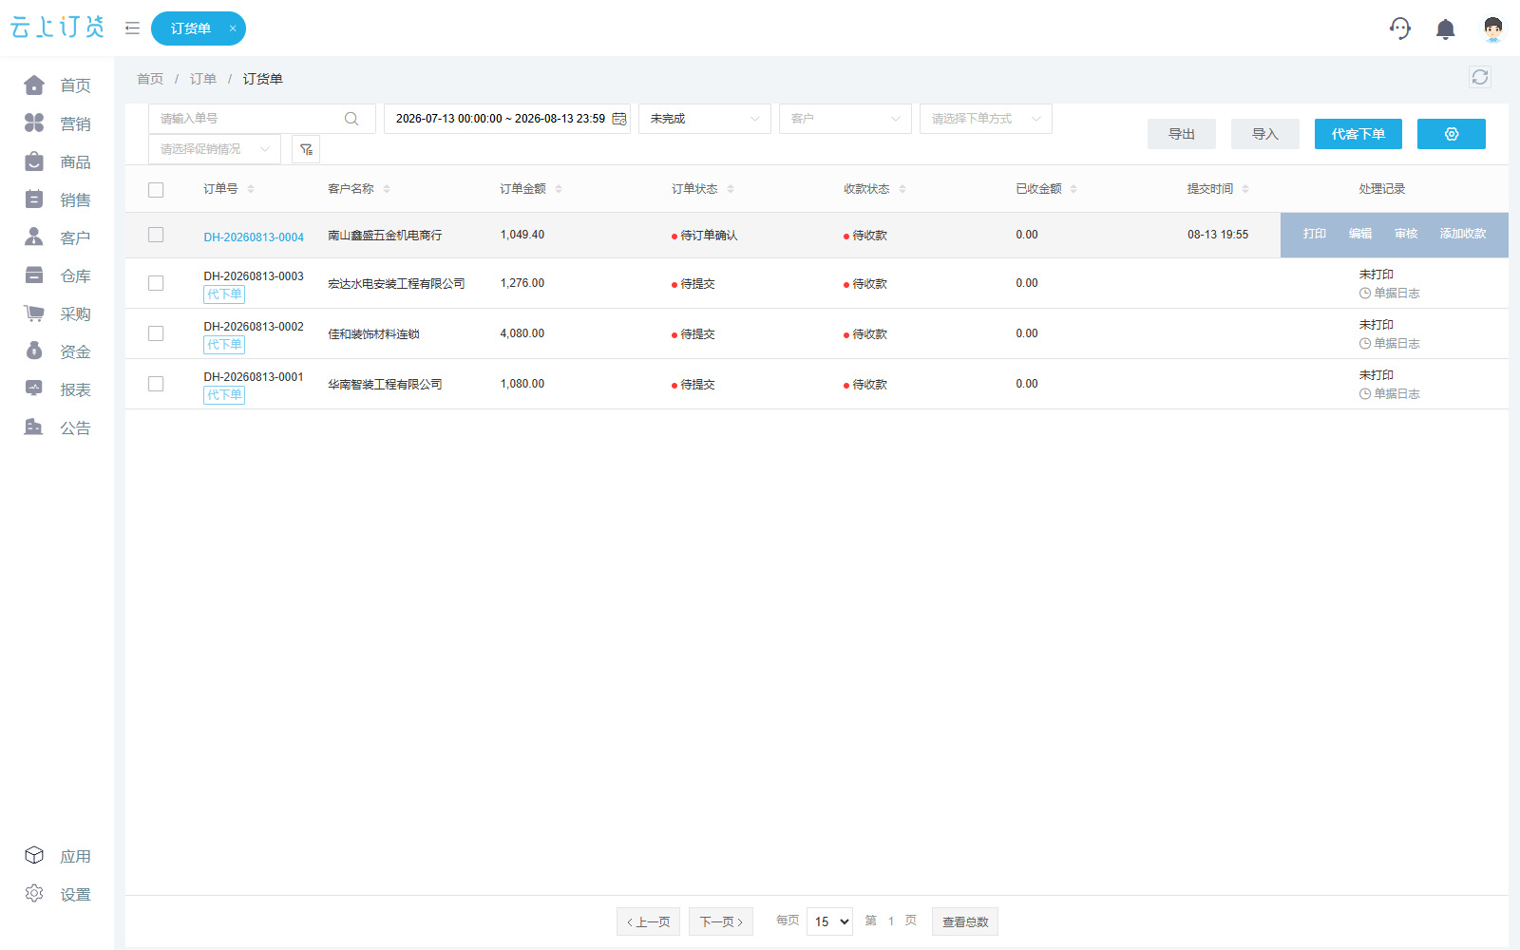The width and height of the screenshot is (1520, 950).
Task: Click 订单 breadcrumb item
Action: click(x=202, y=79)
